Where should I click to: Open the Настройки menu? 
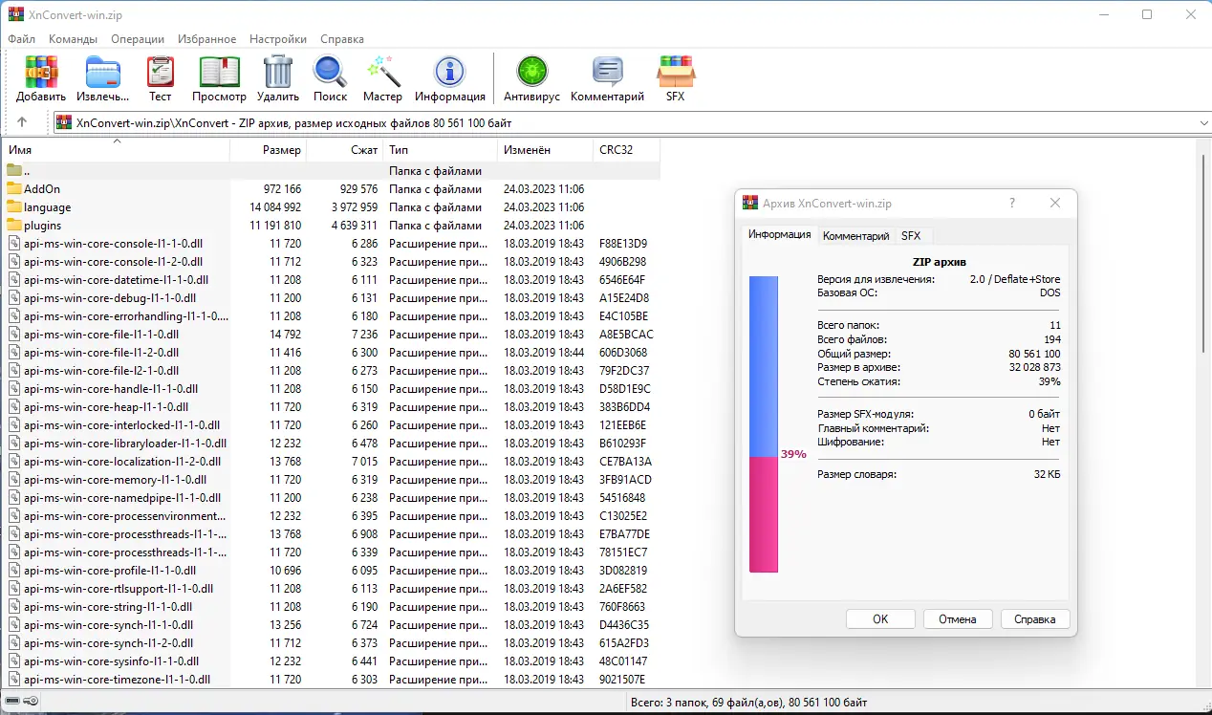point(278,39)
